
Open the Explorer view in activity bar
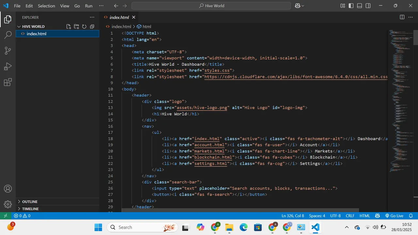coord(8,20)
